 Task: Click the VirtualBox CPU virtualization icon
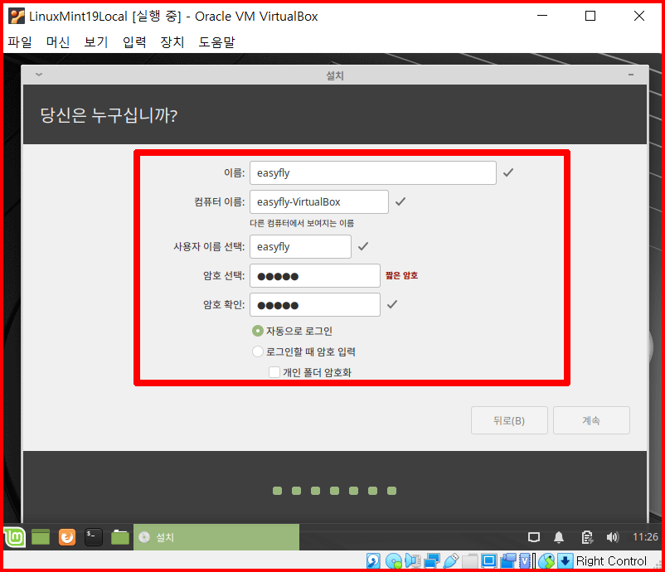pyautogui.click(x=526, y=561)
